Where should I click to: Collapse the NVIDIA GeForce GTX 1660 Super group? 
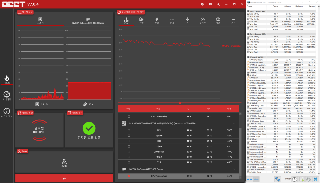click(x=233, y=169)
